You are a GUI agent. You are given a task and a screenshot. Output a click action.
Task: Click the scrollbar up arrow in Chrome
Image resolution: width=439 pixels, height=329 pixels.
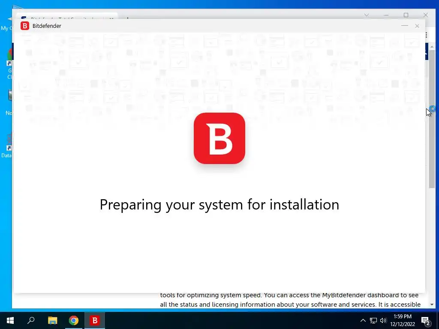tap(432, 47)
